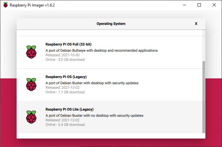
Task: Click the Debian Bullseye desktop description text
Action: (102, 50)
